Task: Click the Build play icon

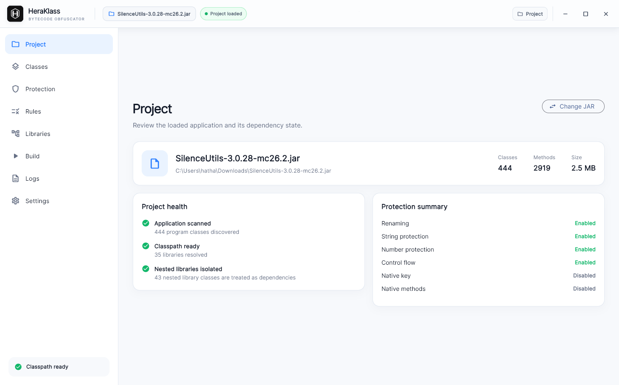Action: tap(16, 156)
